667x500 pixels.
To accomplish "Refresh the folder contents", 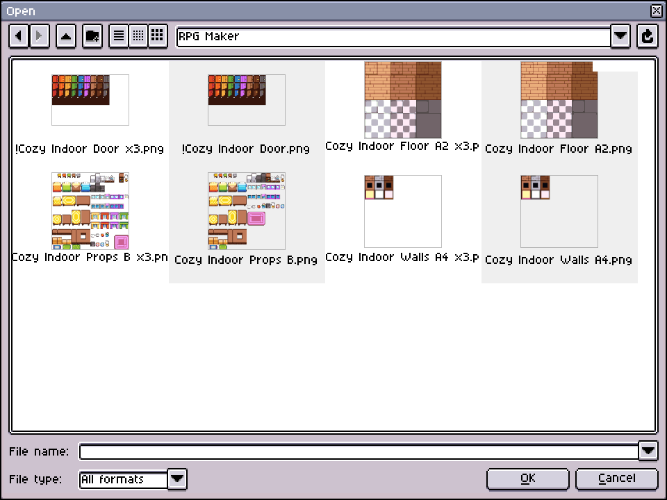I will 647,36.
